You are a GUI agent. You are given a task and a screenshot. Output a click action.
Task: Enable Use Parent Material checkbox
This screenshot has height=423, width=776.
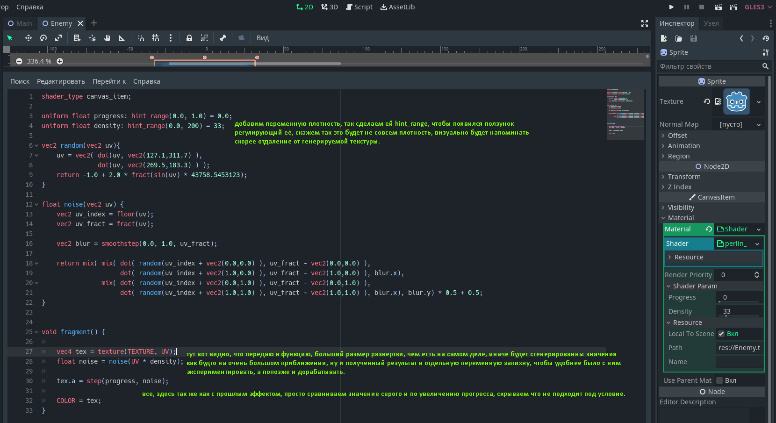pos(719,380)
